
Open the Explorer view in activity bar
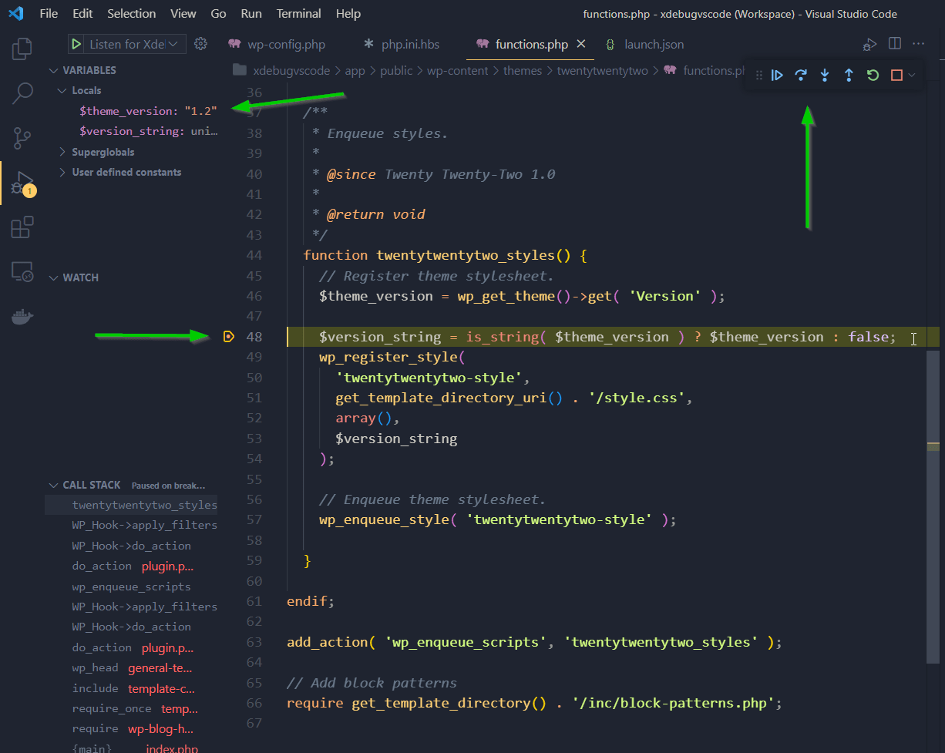click(x=22, y=49)
